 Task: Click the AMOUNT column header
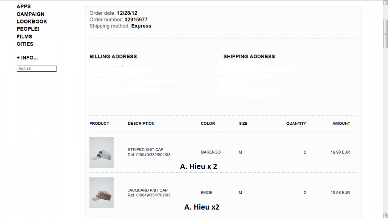coord(341,124)
